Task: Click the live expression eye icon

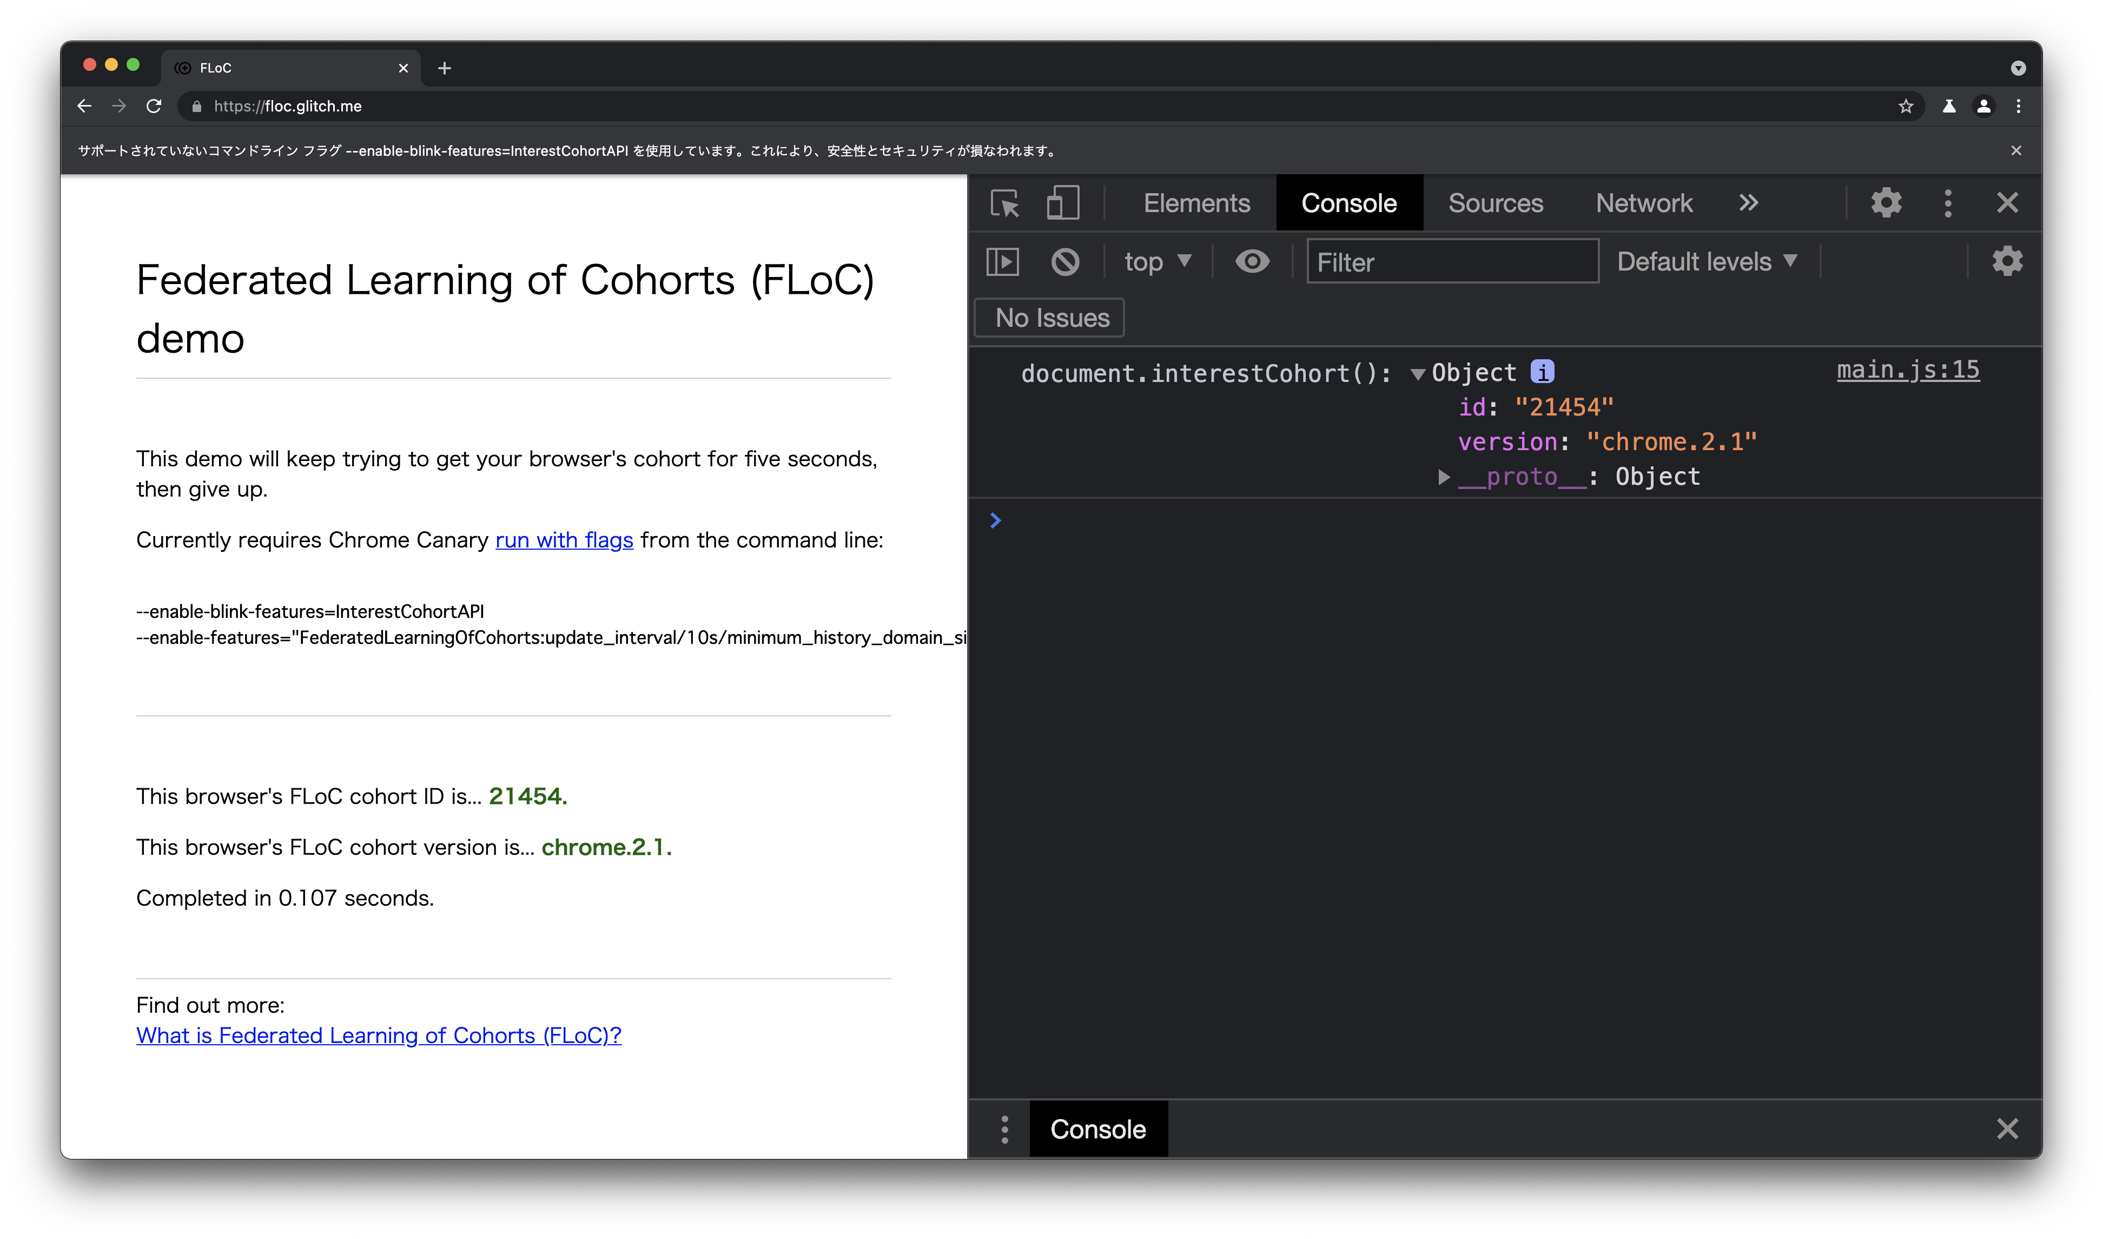Action: (x=1252, y=262)
